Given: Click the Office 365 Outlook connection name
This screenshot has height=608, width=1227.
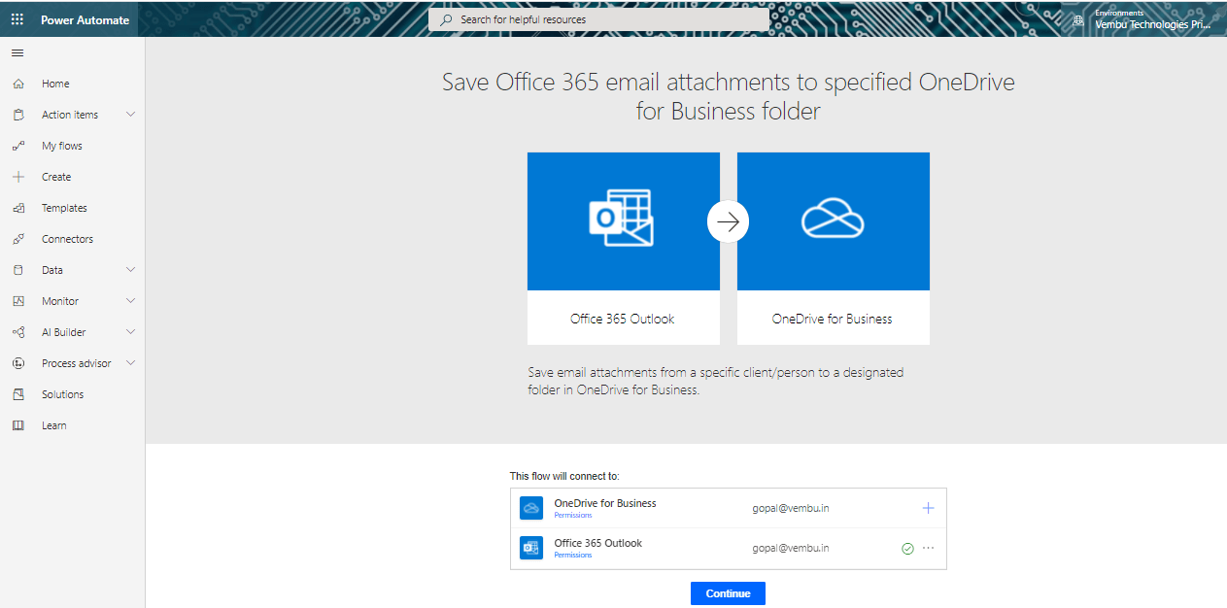Looking at the screenshot, I should [598, 543].
